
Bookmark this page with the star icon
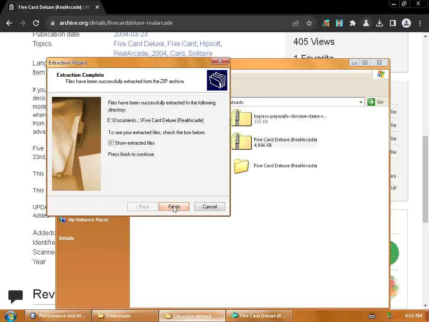[x=309, y=23]
